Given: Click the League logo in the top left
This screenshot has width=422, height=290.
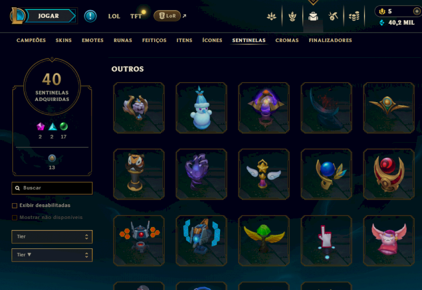Looking at the screenshot, I should click(x=17, y=16).
